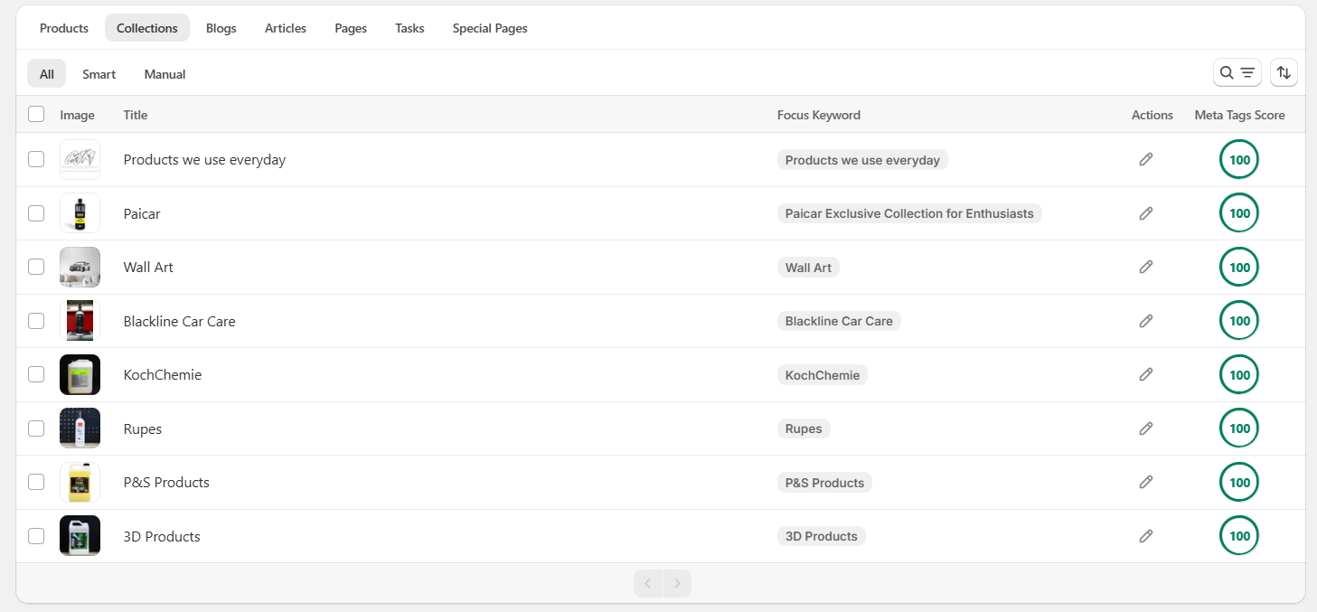Click the 100 score badge for Wall Art
Viewport: 1317px width, 612px height.
click(1239, 267)
